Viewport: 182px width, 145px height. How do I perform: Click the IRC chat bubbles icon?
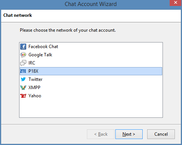click(23, 63)
